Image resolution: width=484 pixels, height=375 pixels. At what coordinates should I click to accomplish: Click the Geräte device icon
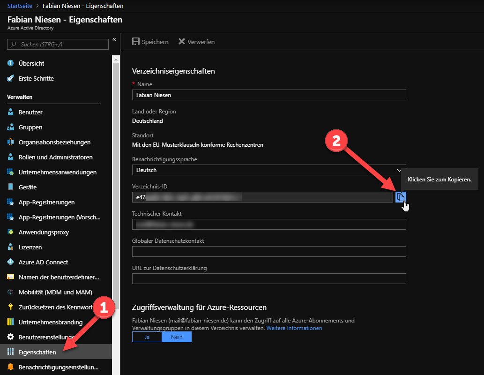pyautogui.click(x=10, y=187)
